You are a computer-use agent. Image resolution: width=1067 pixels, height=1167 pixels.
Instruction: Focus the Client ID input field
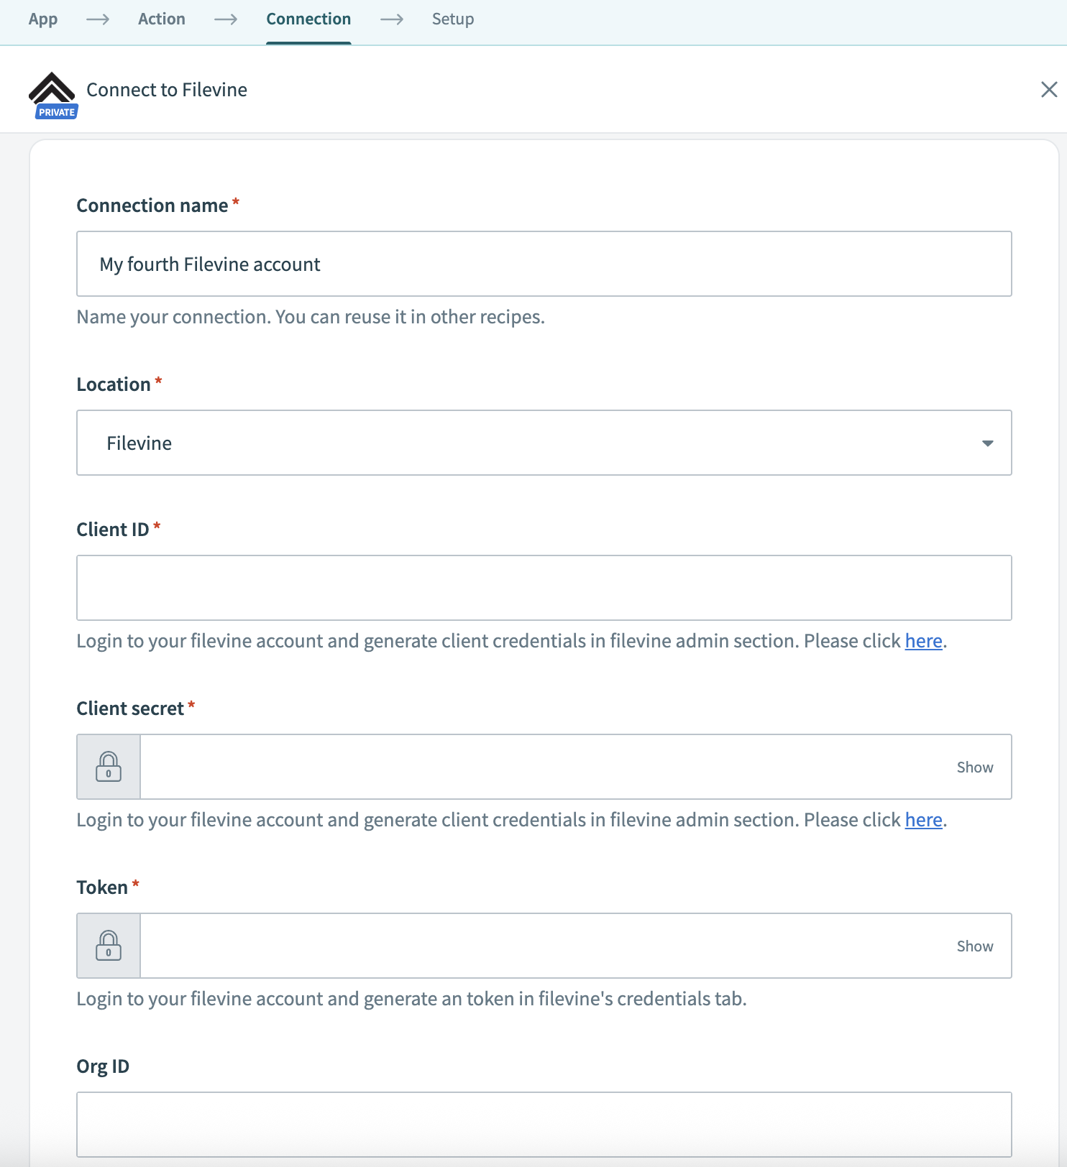coord(544,588)
